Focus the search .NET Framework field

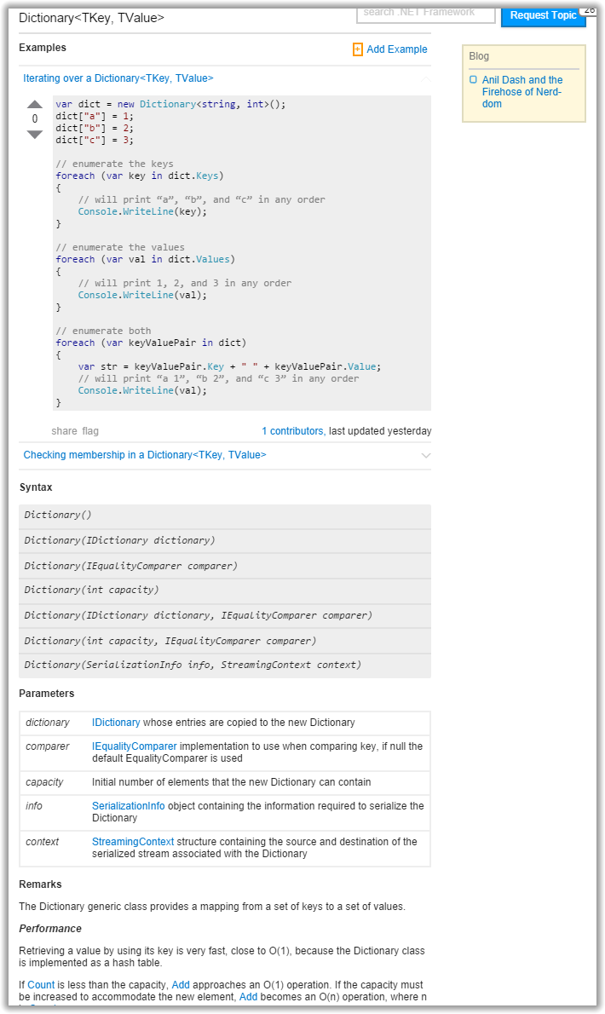426,13
